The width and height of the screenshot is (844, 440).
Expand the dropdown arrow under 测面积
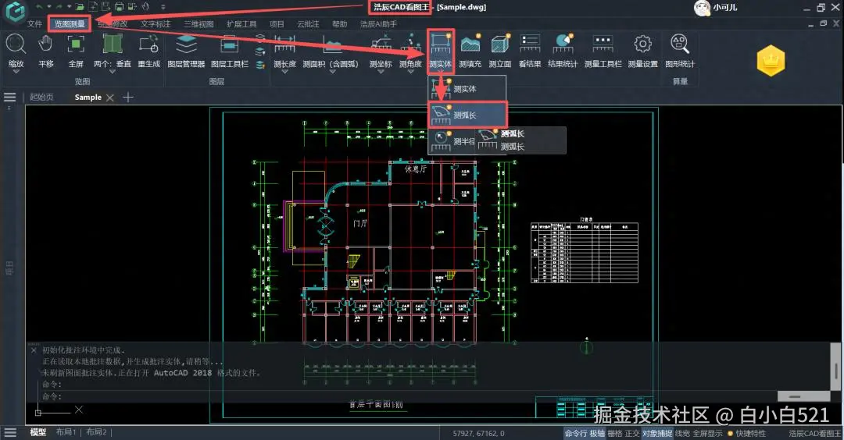pos(332,72)
